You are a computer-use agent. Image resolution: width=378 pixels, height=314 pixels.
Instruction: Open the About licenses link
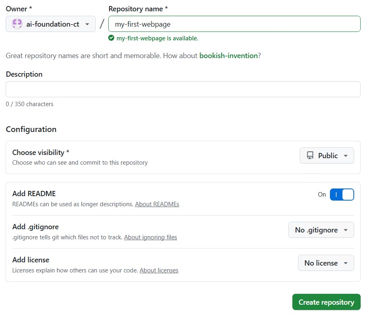coord(159,270)
